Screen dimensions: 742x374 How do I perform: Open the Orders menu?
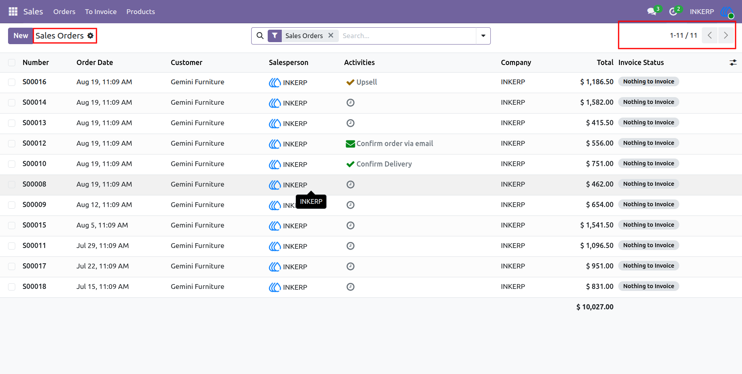click(x=64, y=12)
